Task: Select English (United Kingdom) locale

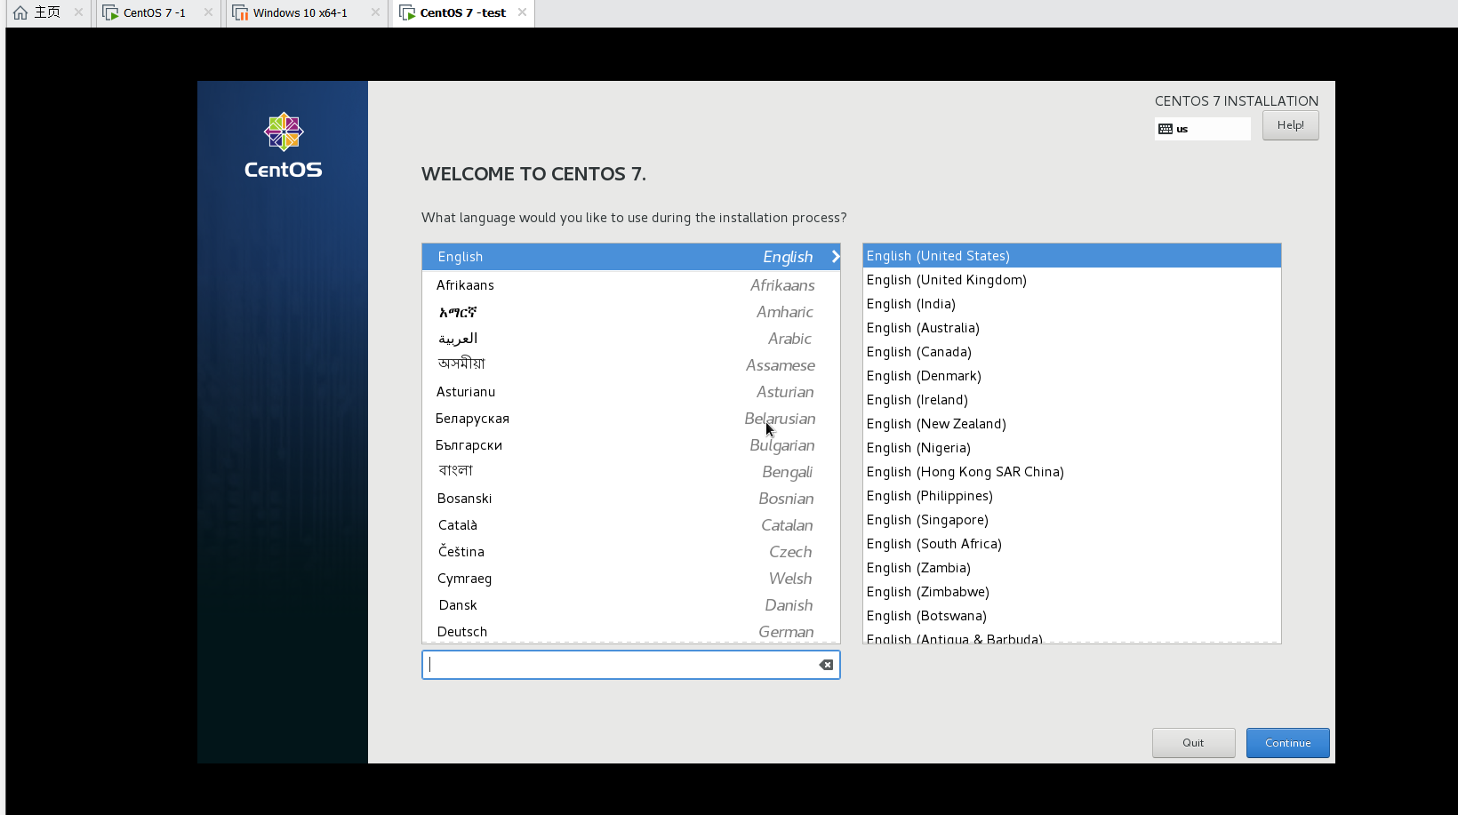Action: [x=1071, y=280]
